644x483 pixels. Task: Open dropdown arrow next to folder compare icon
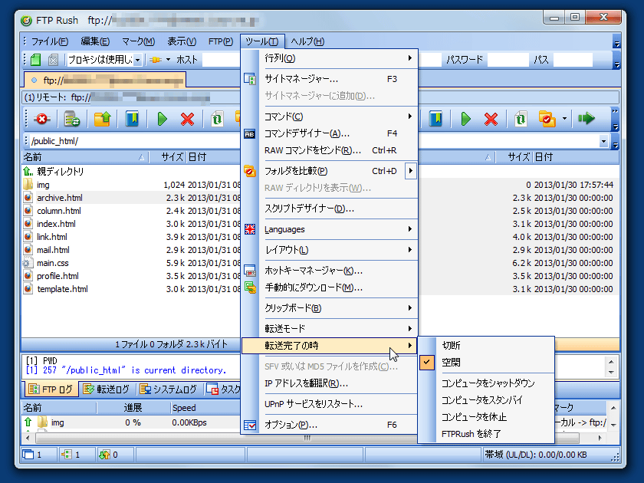pos(565,119)
